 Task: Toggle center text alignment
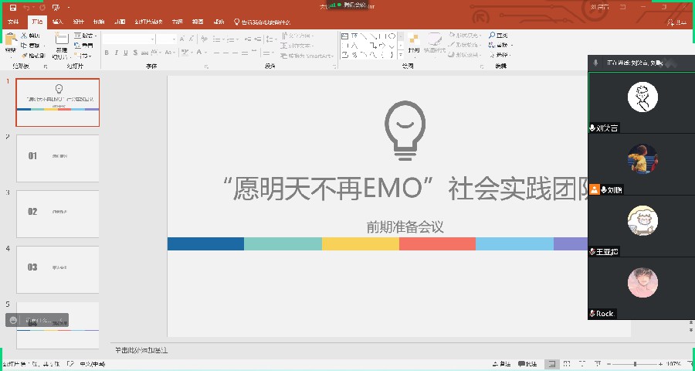[225, 53]
